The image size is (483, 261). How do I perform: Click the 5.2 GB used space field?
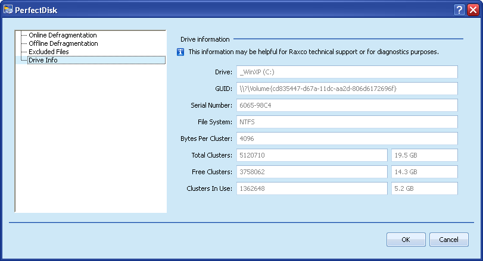tap(425, 188)
